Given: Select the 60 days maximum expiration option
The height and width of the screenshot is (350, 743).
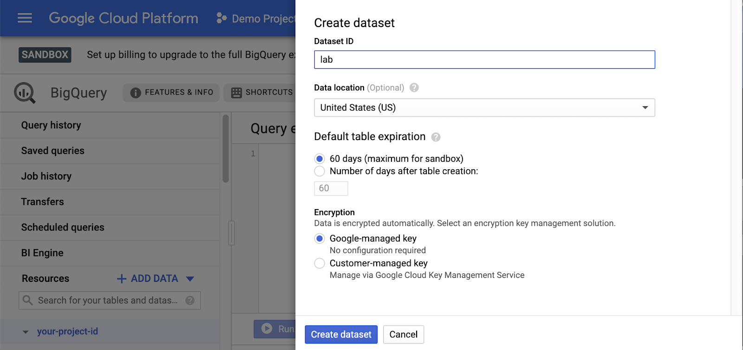Looking at the screenshot, I should click(x=319, y=159).
